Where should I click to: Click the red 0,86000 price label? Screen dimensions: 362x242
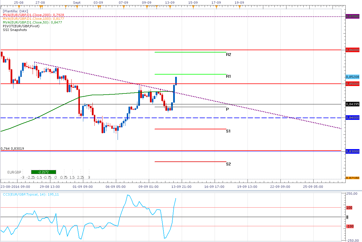tap(353, 50)
